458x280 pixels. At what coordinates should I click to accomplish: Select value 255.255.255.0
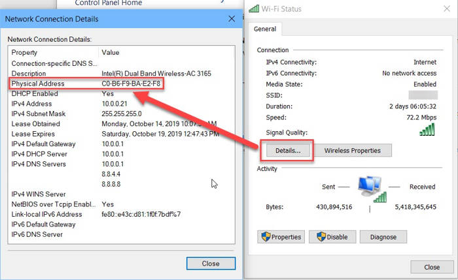tap(122, 114)
